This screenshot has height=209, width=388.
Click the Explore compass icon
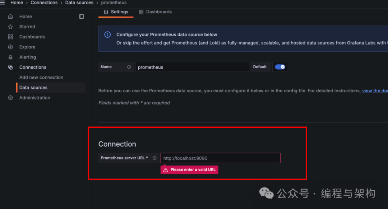[x=10, y=47]
